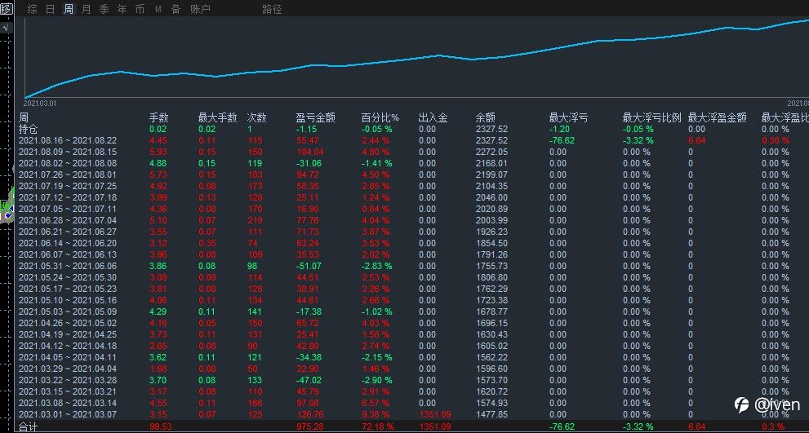Click the 出入金 column header
The height and width of the screenshot is (433, 809).
pos(433,117)
